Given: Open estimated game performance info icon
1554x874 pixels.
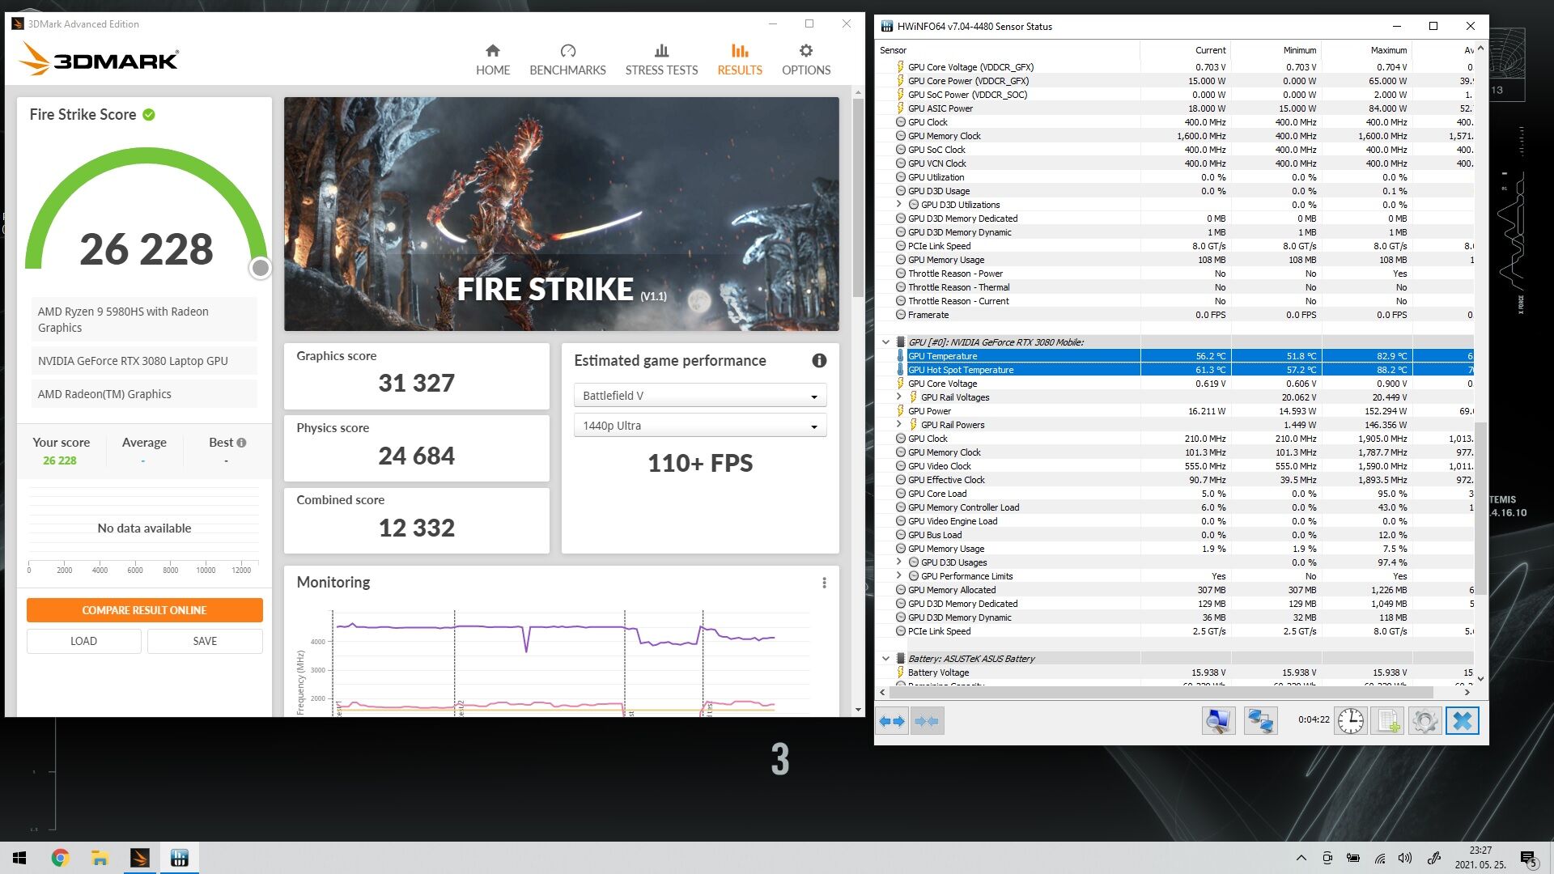Looking at the screenshot, I should [x=819, y=361].
